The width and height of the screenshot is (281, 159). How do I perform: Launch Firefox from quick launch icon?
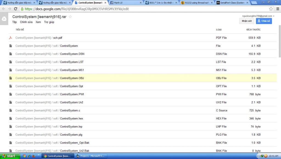coord(33,156)
